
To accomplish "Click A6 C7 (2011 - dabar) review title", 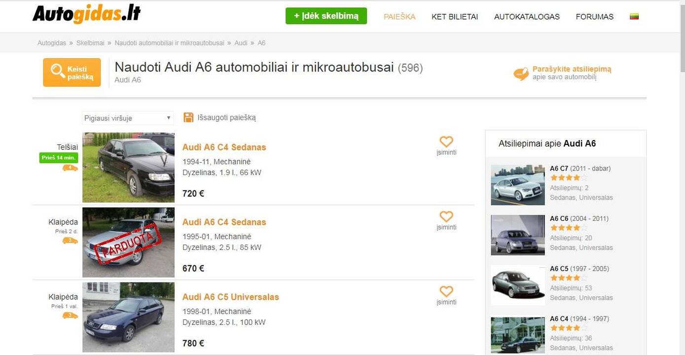I will (580, 168).
